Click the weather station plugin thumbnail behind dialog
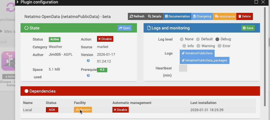The width and height of the screenshot is (270, 120). (x=8, y=61)
